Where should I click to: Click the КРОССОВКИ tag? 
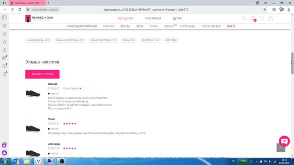(x=171, y=40)
